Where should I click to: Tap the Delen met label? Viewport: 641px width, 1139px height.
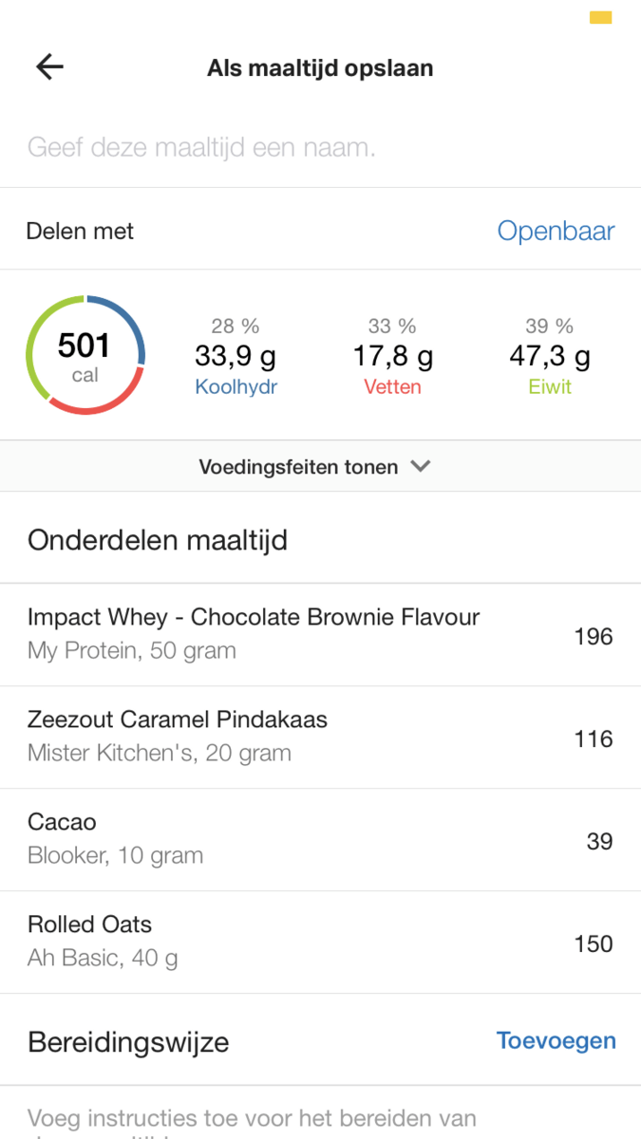(81, 232)
